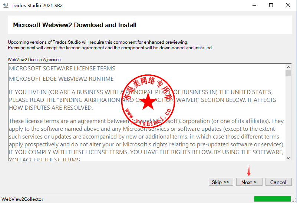Click the WebView2Collector status bar text
The height and width of the screenshot is (203, 297).
23,199
